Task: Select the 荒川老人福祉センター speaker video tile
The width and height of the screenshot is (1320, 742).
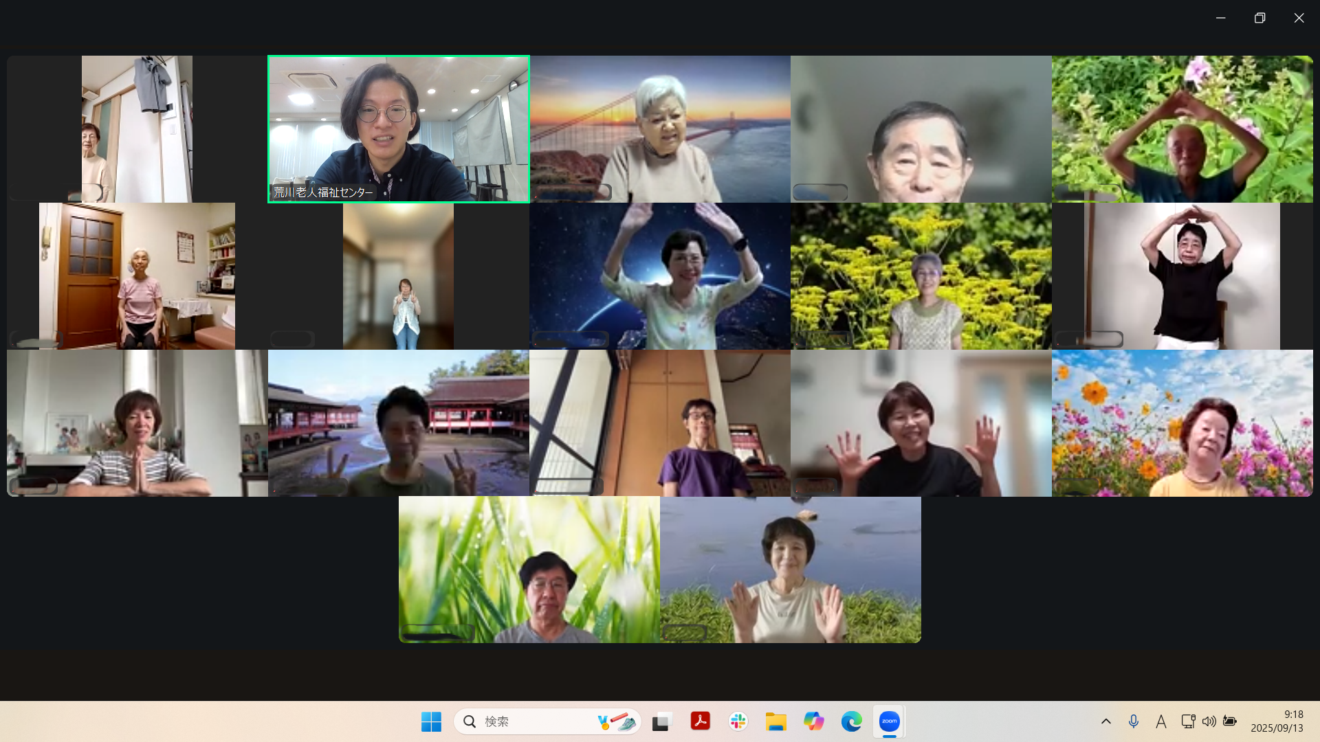Action: point(399,129)
